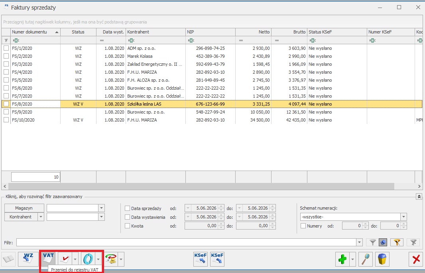Click the green plus add invoice icon
This screenshot has height=273, width=425.
coord(342,259)
